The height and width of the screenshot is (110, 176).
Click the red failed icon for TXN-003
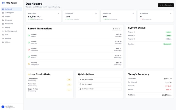[x=29, y=50]
